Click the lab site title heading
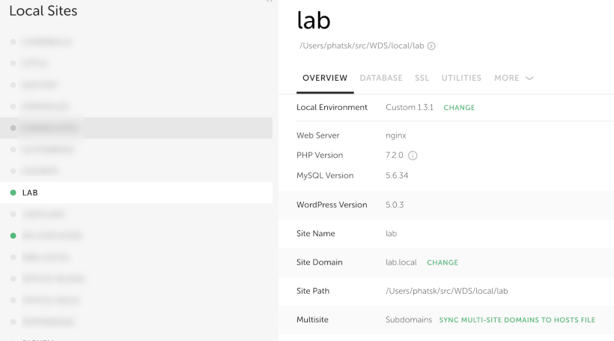Viewport: 614px width, 341px height. pyautogui.click(x=314, y=20)
